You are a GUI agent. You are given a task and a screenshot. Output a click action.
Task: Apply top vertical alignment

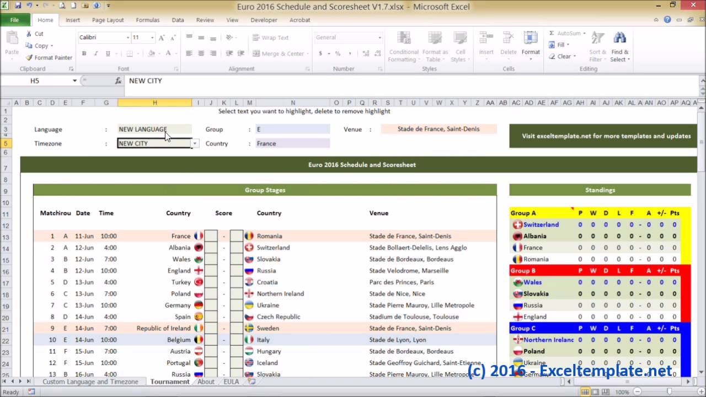click(x=189, y=37)
